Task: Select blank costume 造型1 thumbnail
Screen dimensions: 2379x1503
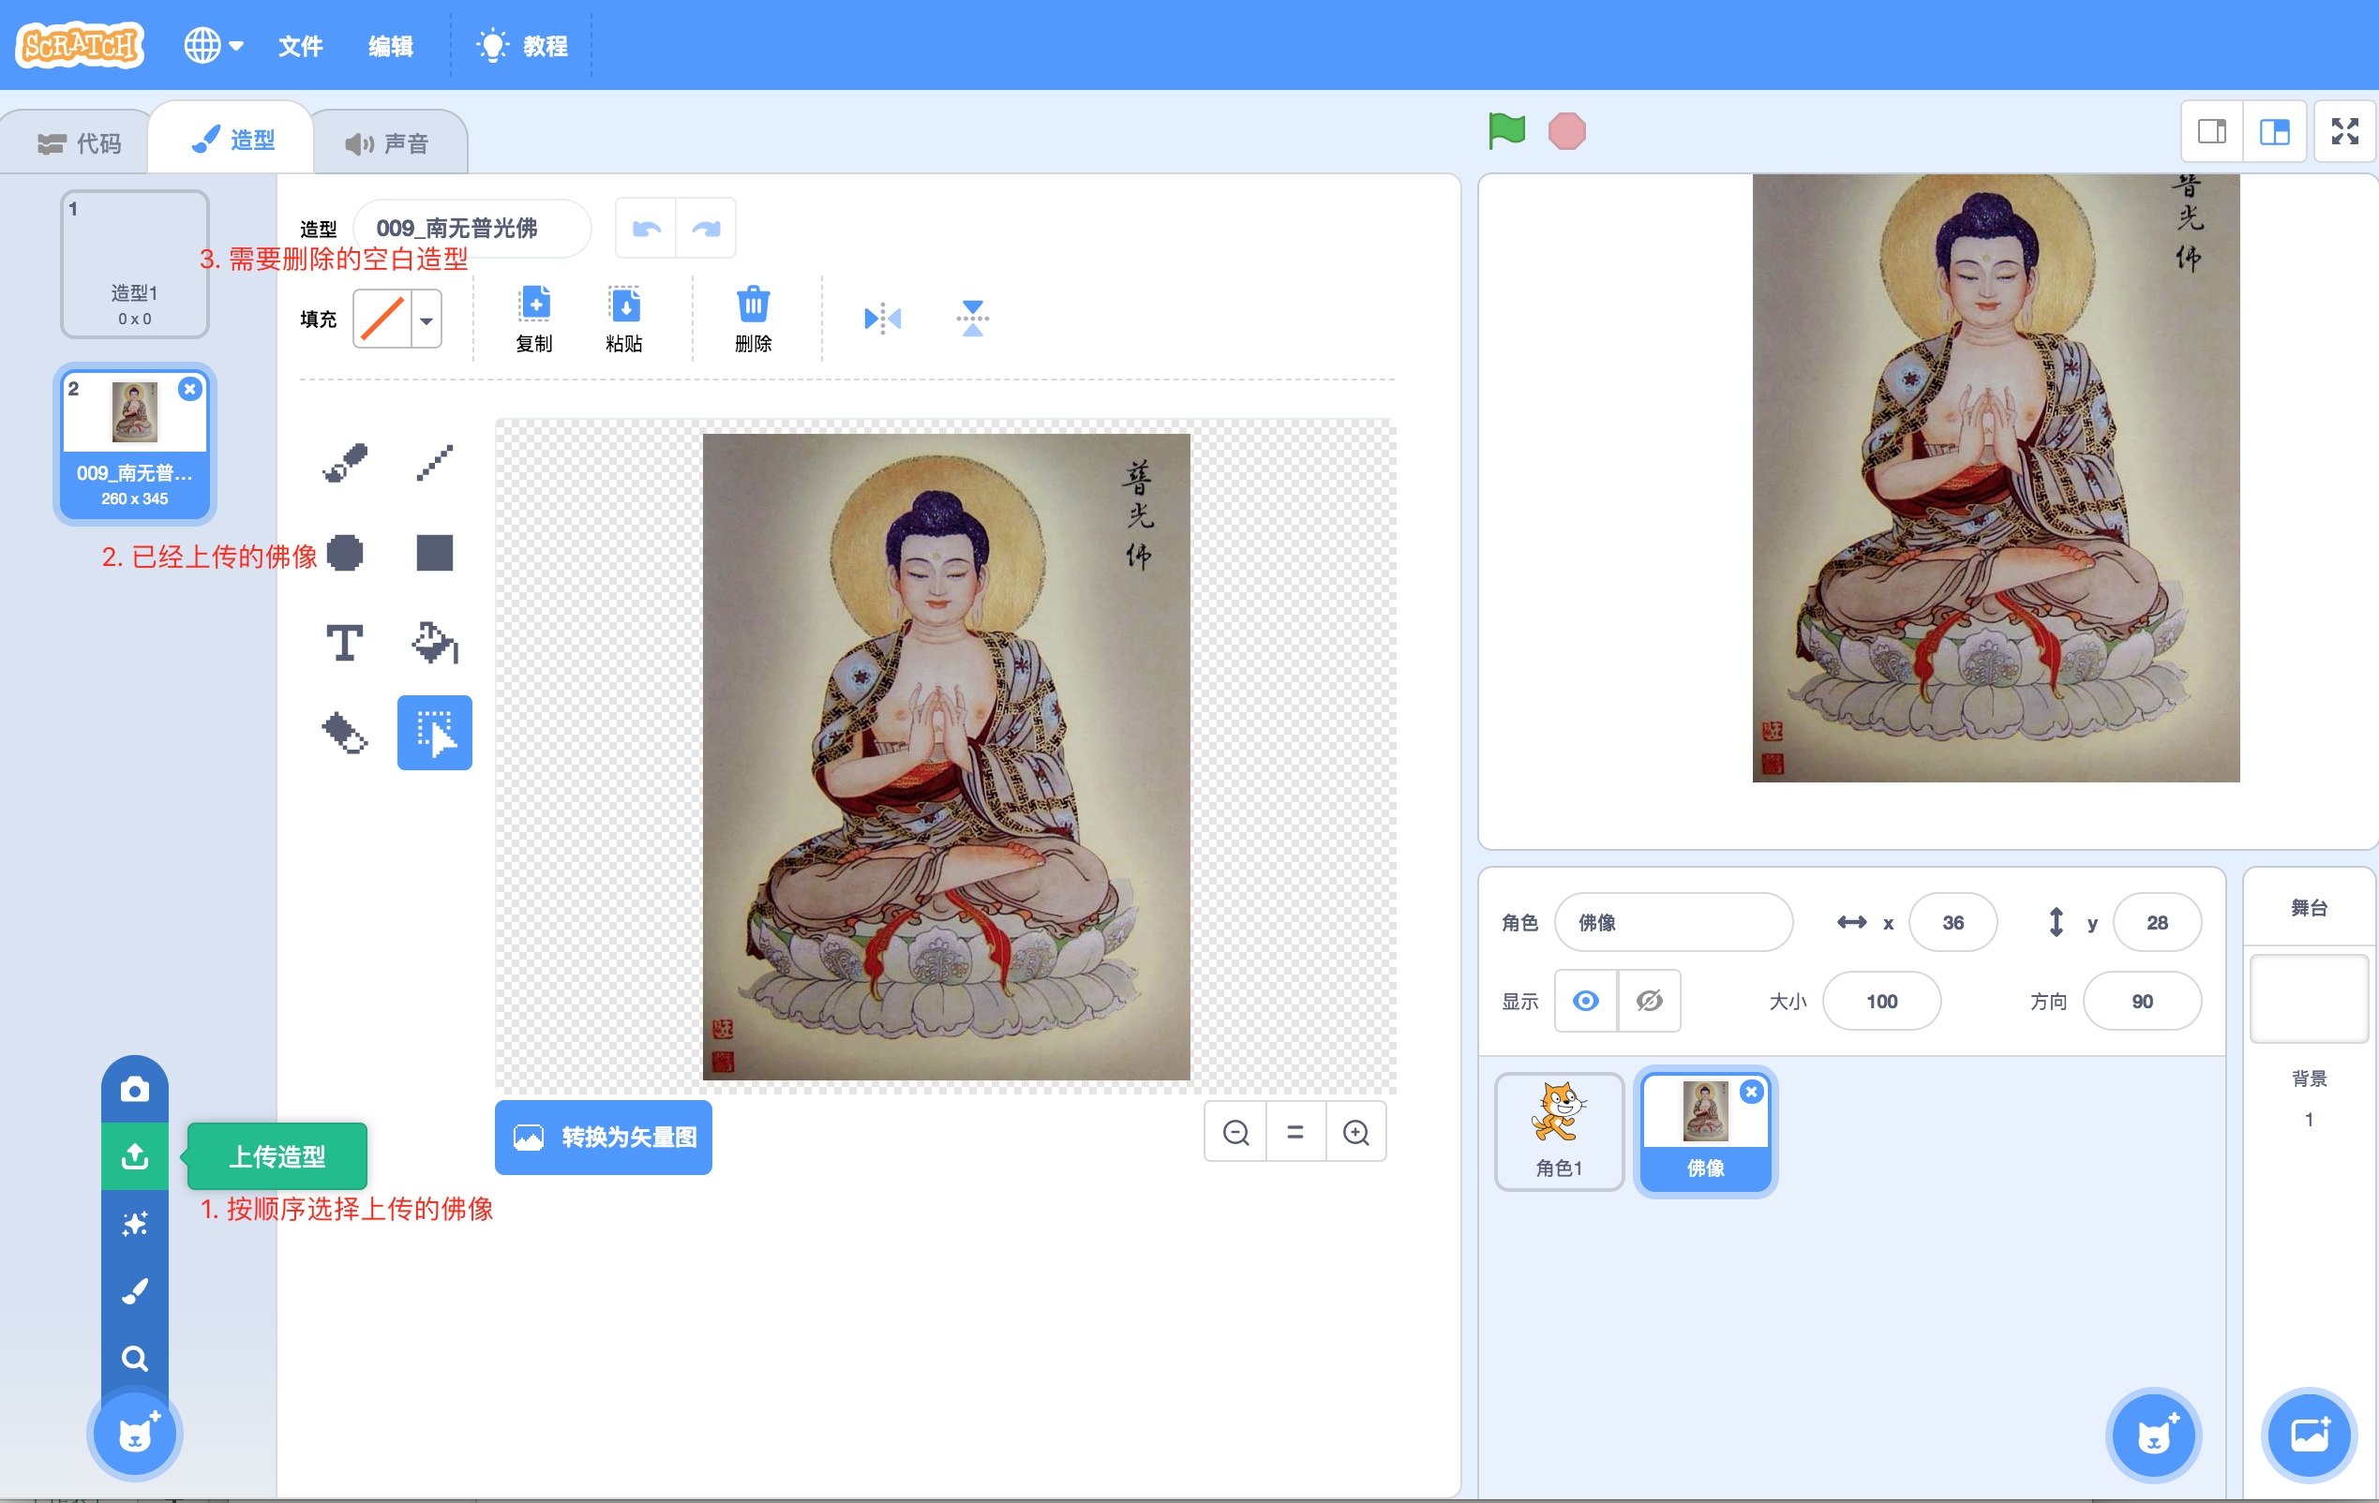Action: [x=134, y=264]
